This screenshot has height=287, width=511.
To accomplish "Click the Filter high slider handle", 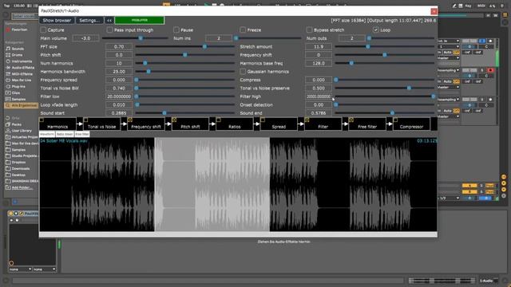I will (x=434, y=96).
